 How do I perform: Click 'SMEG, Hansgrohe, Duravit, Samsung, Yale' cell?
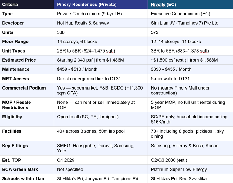coord(101,148)
